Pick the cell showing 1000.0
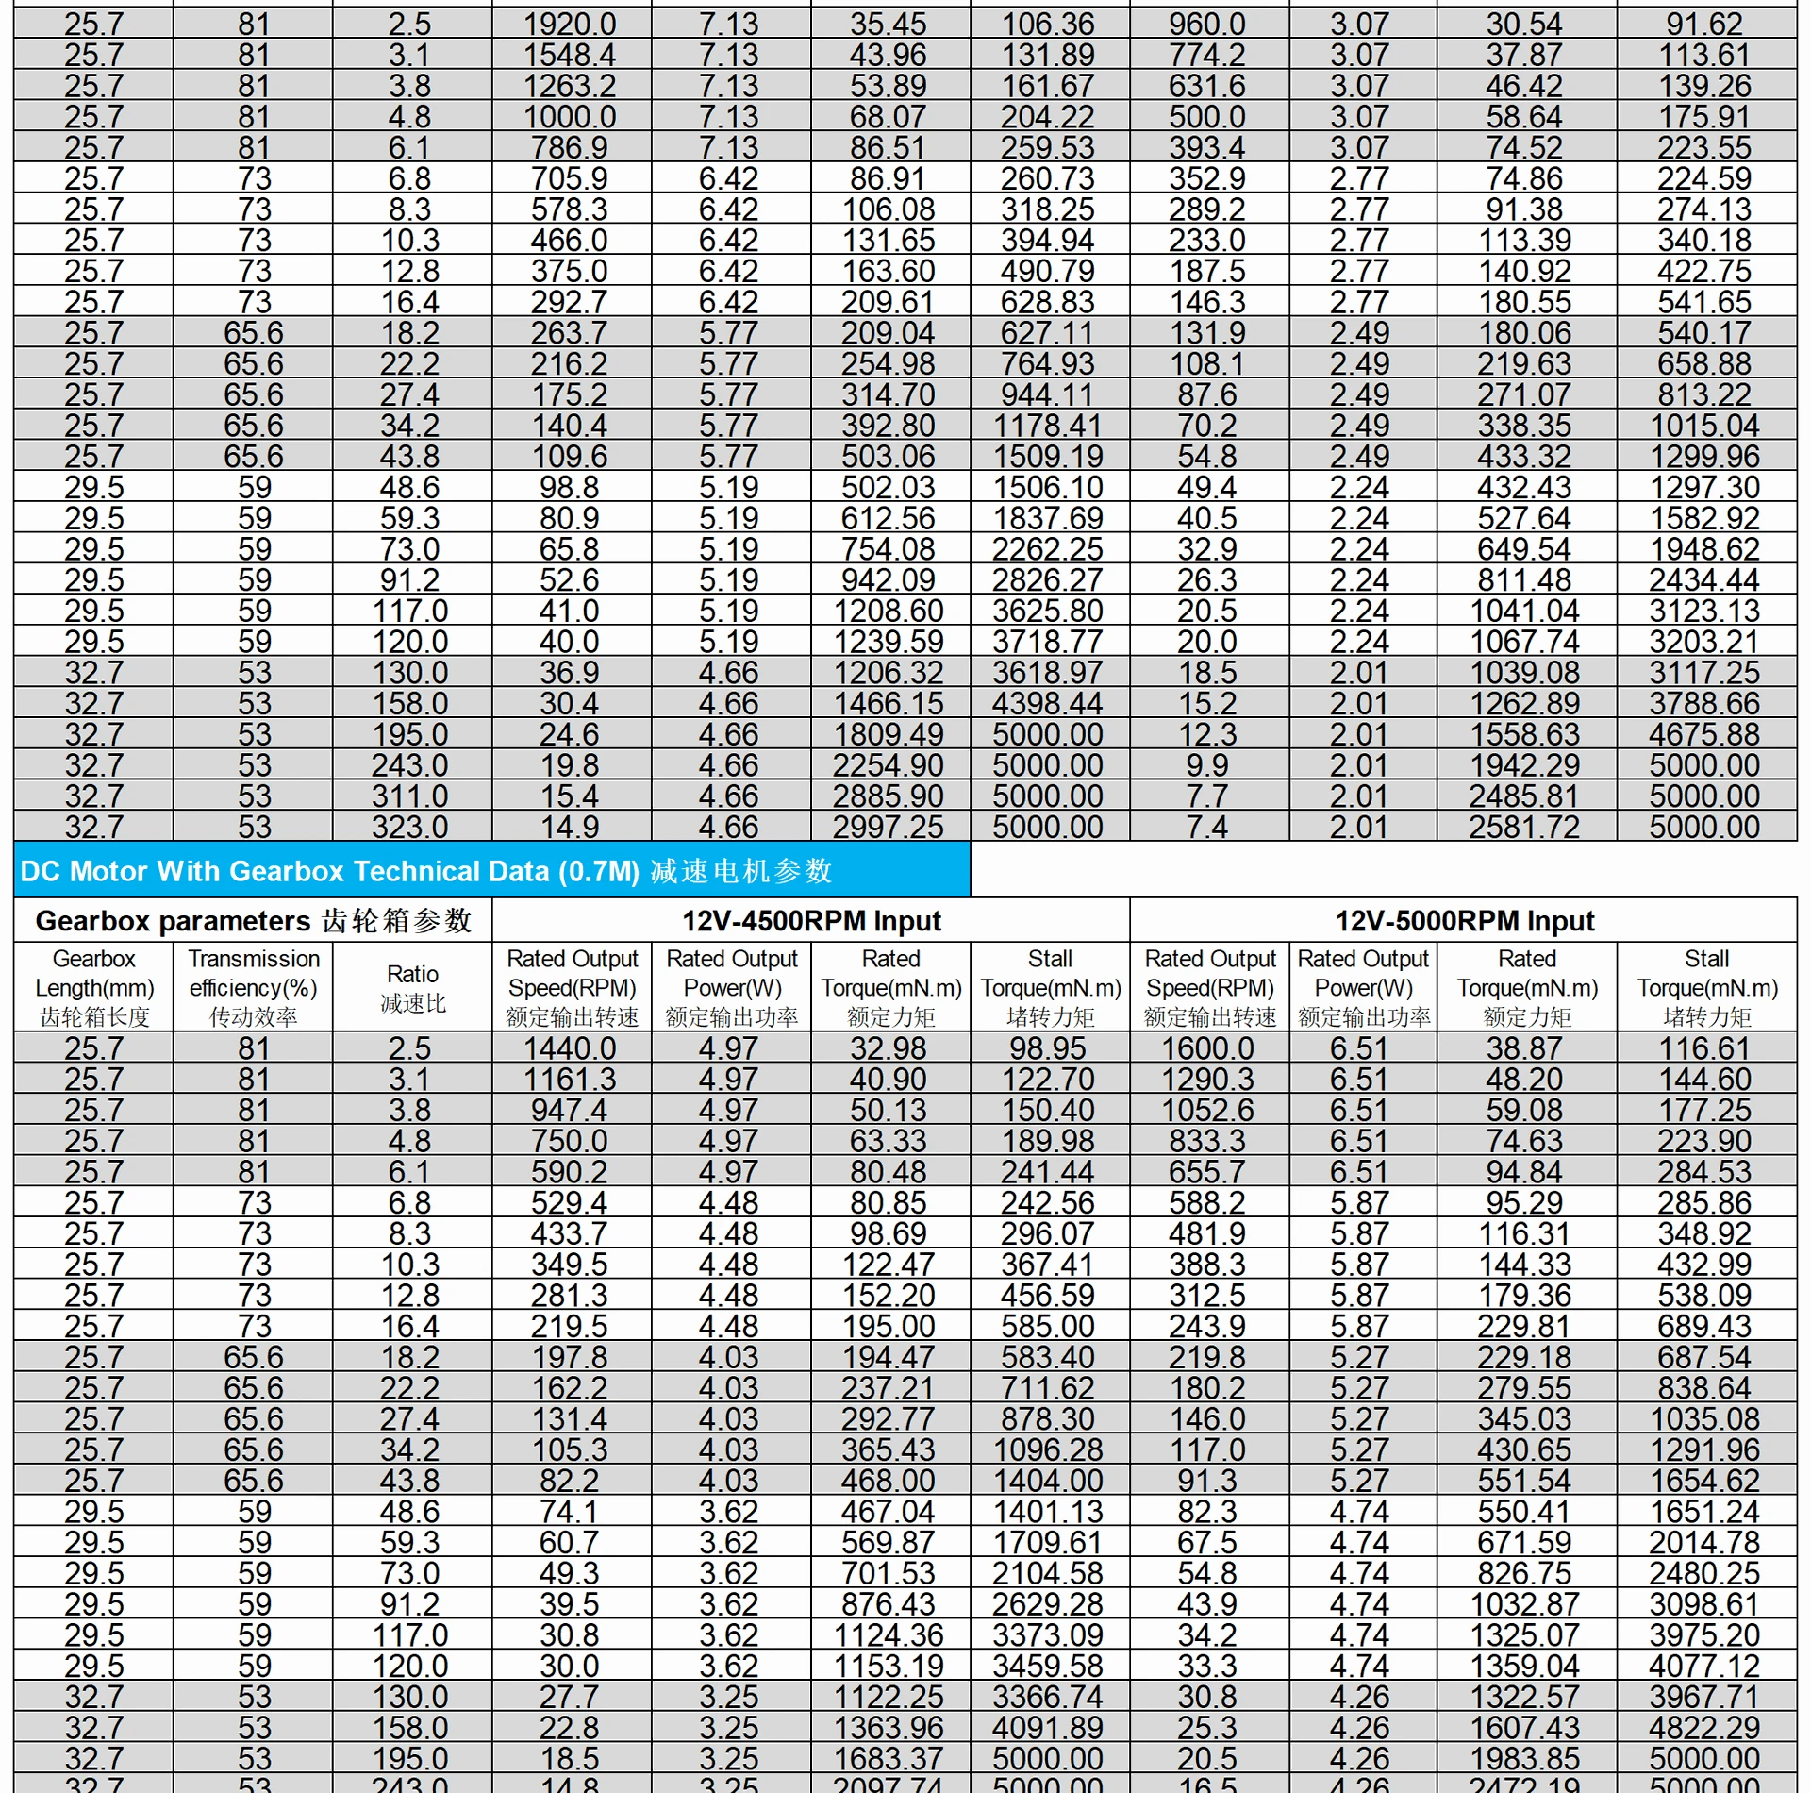 (x=570, y=117)
